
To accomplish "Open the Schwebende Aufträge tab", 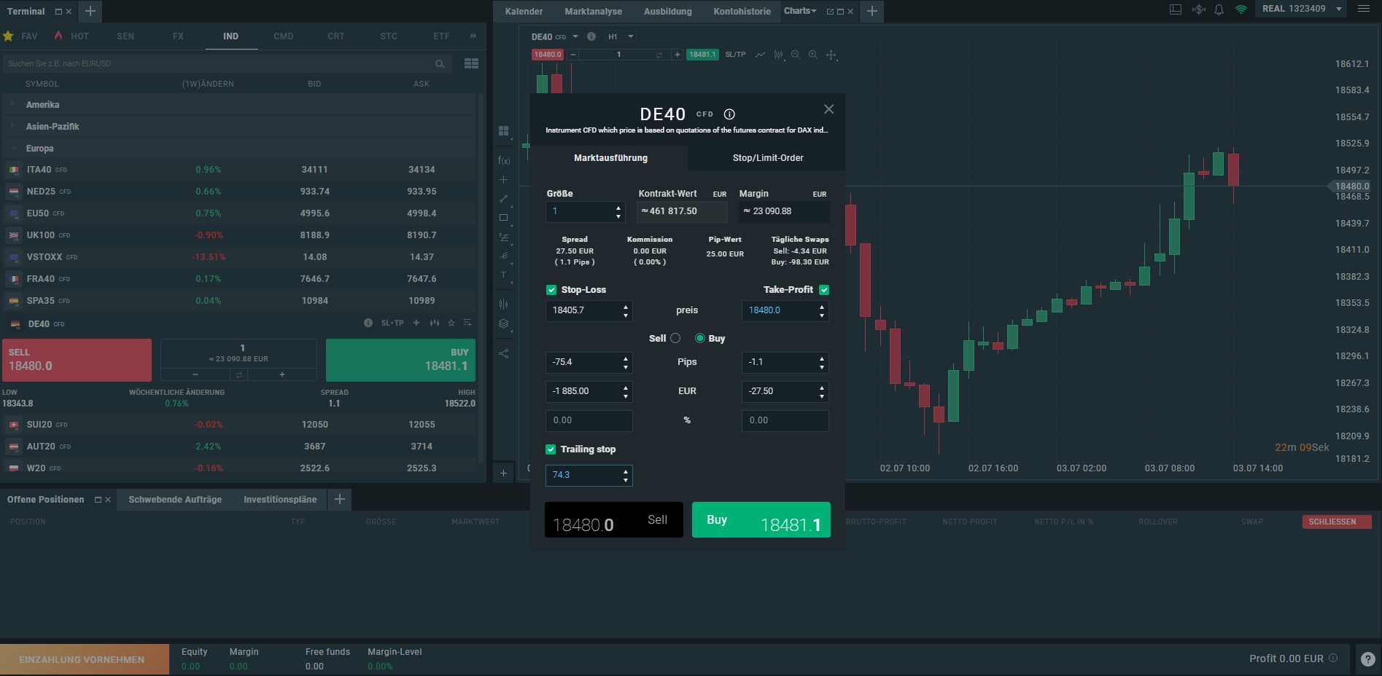I will [175, 500].
